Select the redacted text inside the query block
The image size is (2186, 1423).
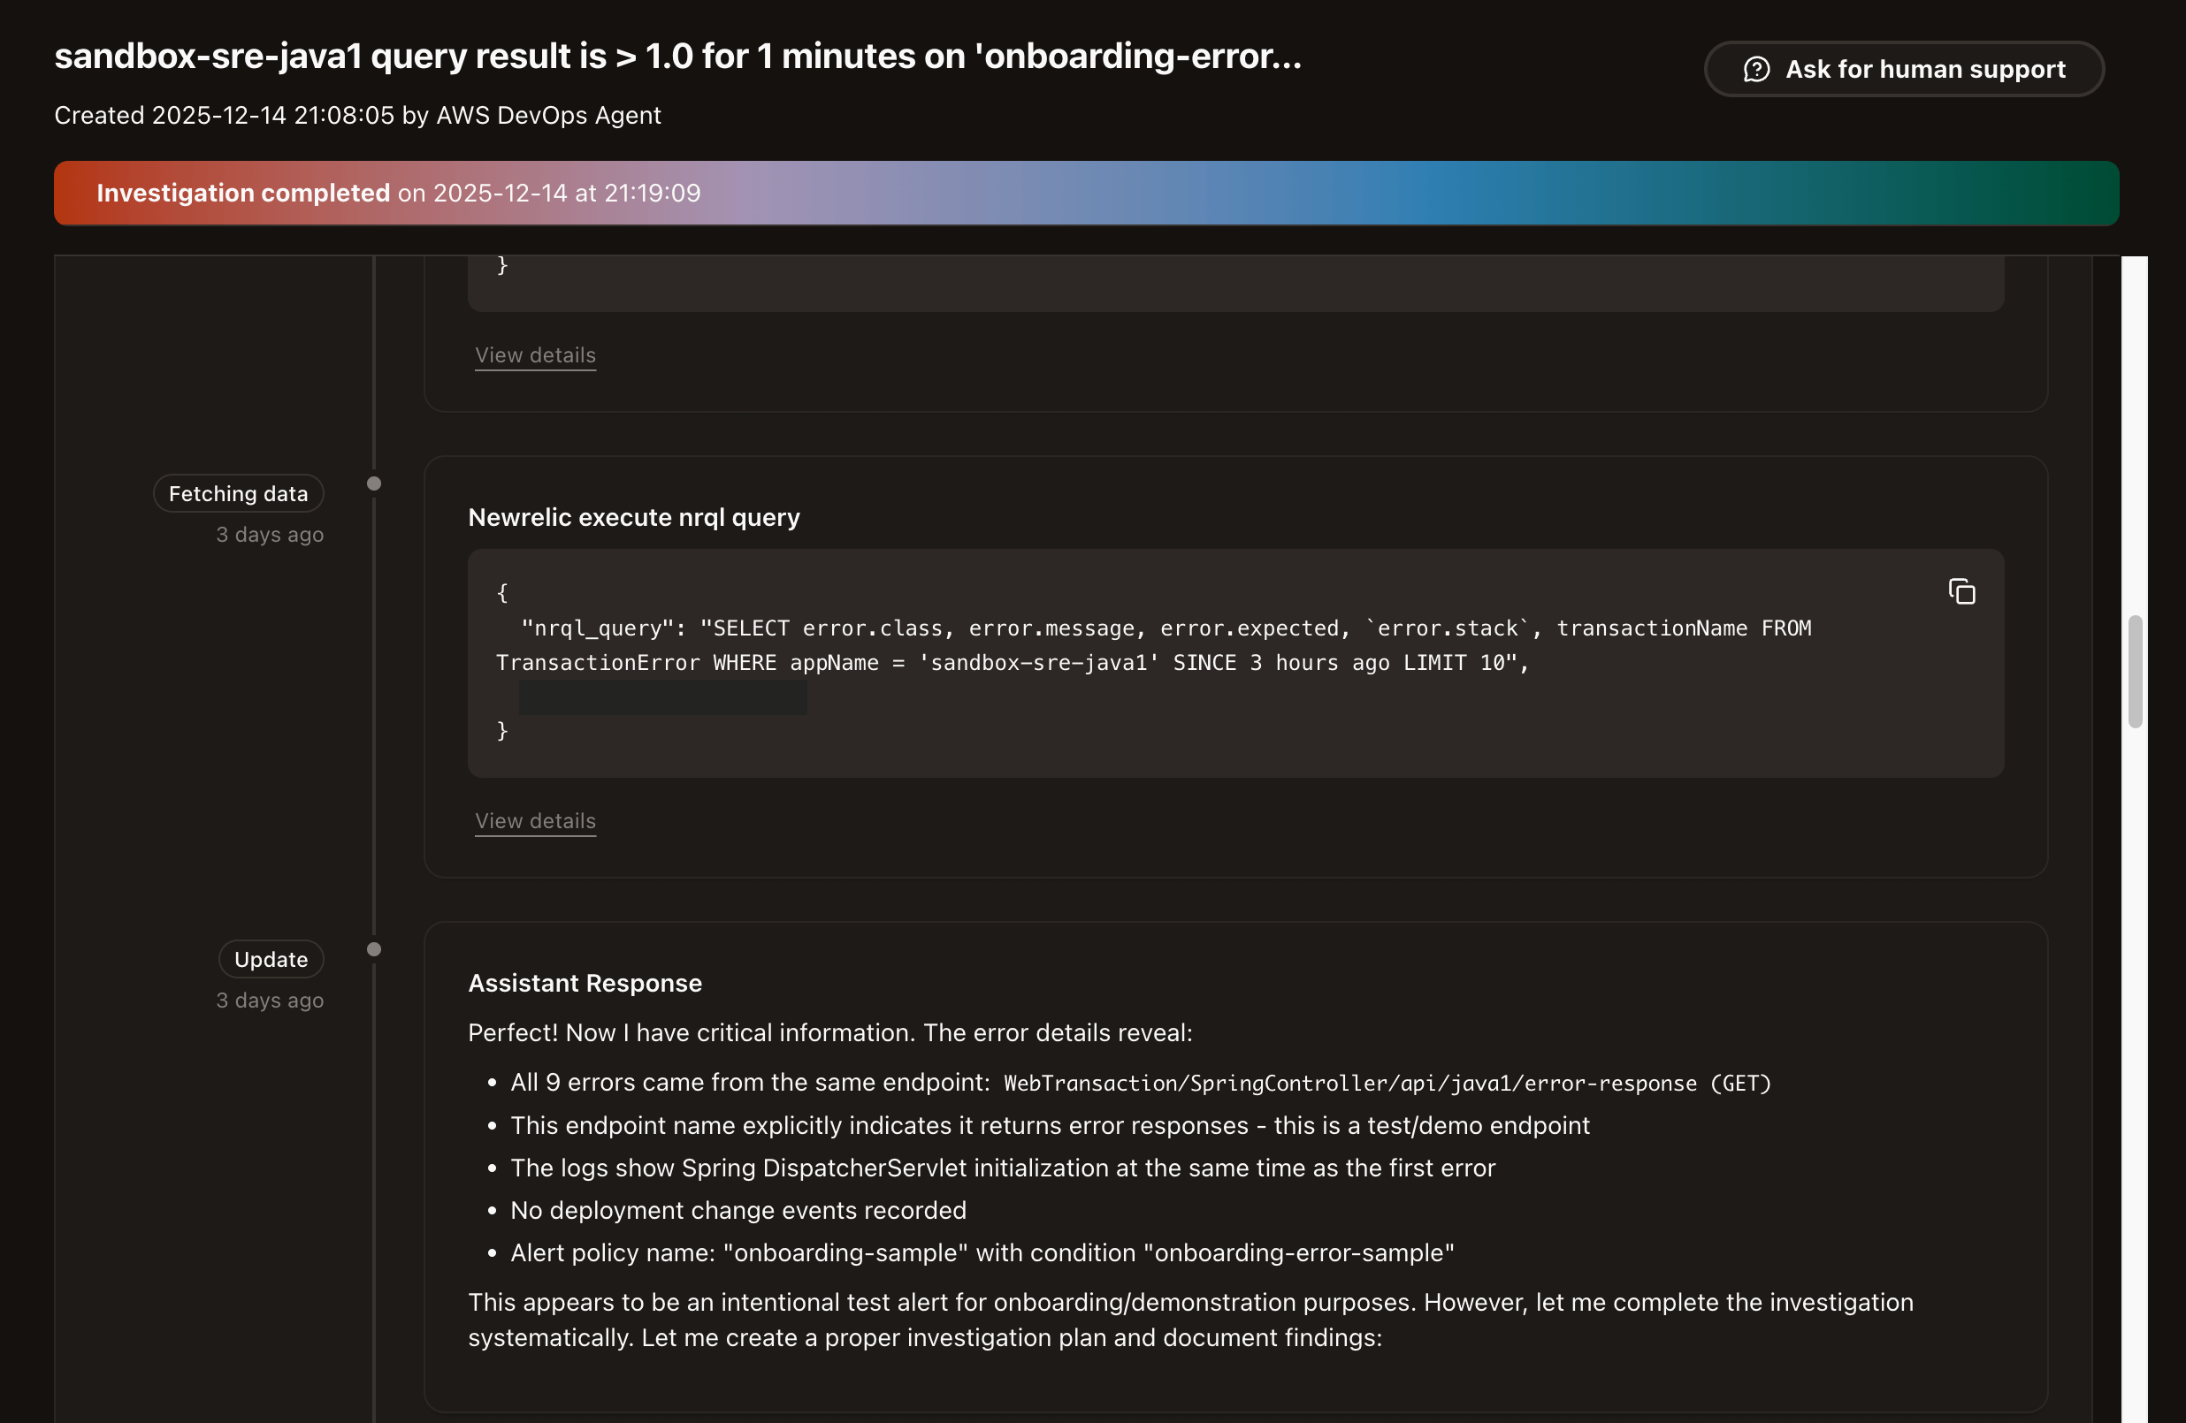[663, 696]
